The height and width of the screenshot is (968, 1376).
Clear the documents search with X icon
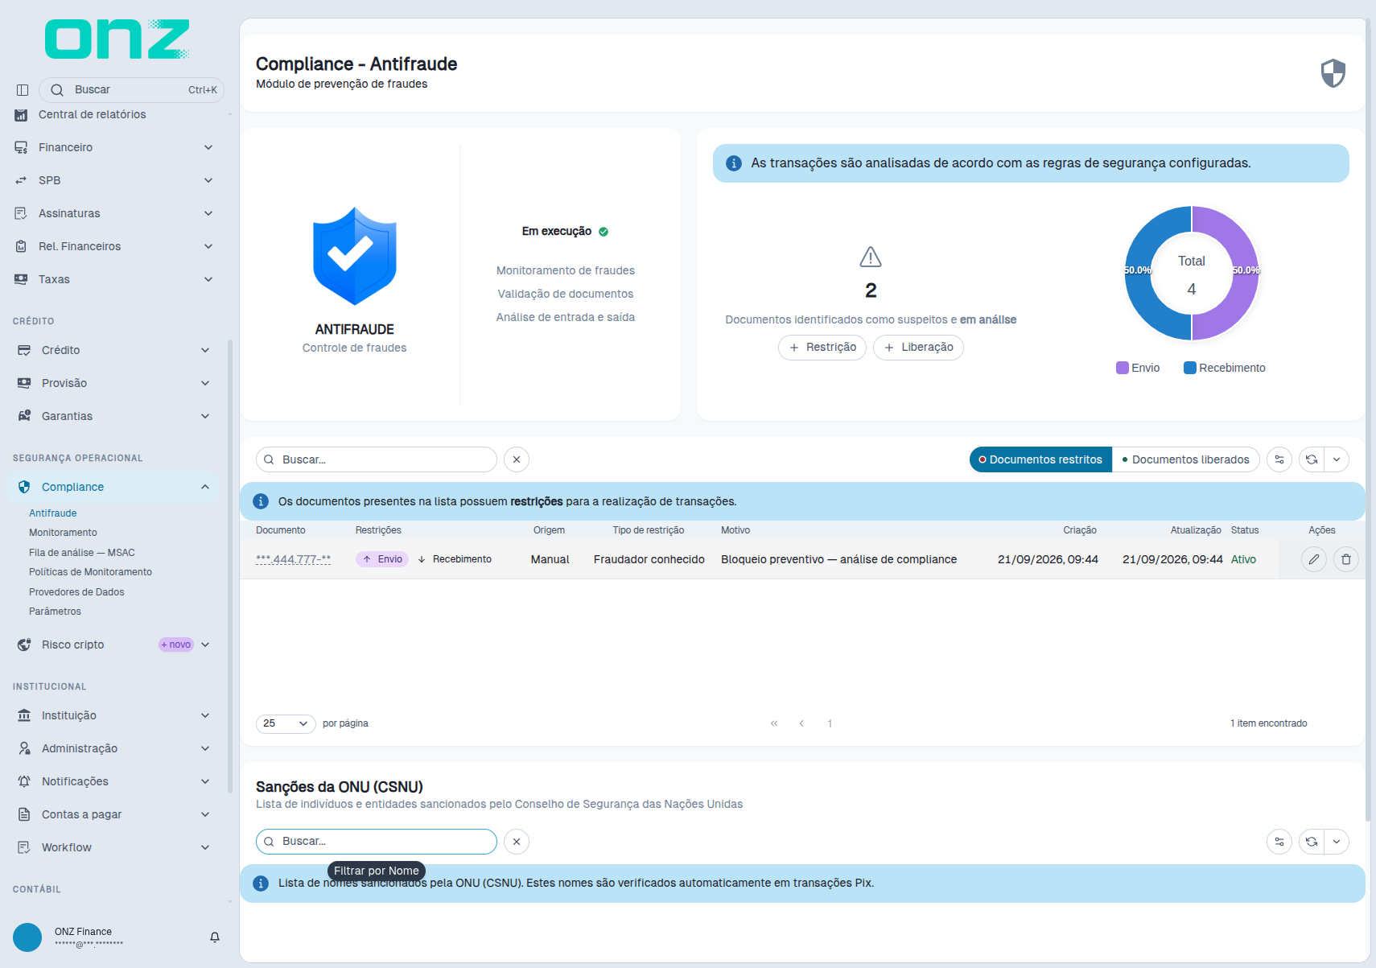(x=517, y=459)
